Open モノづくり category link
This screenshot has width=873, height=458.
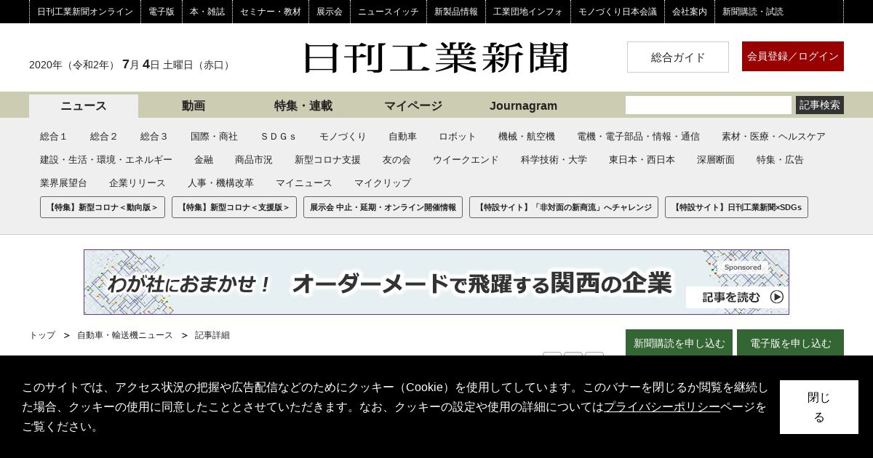tap(343, 137)
